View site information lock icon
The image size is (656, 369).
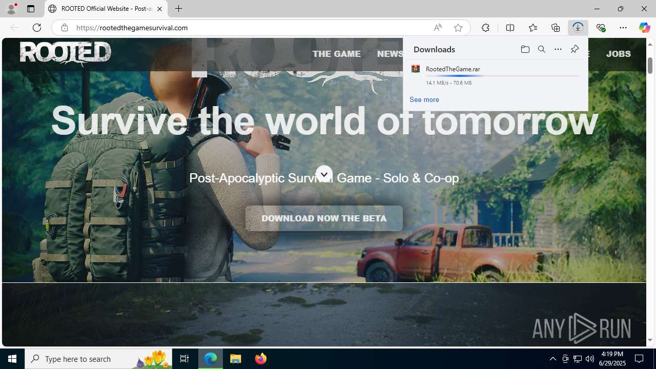click(64, 28)
